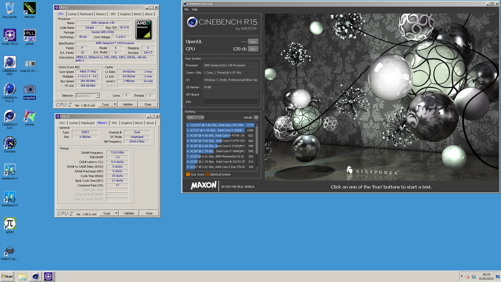
Task: Click DRAM Frequency value 710.0 MHz
Action: point(117,152)
